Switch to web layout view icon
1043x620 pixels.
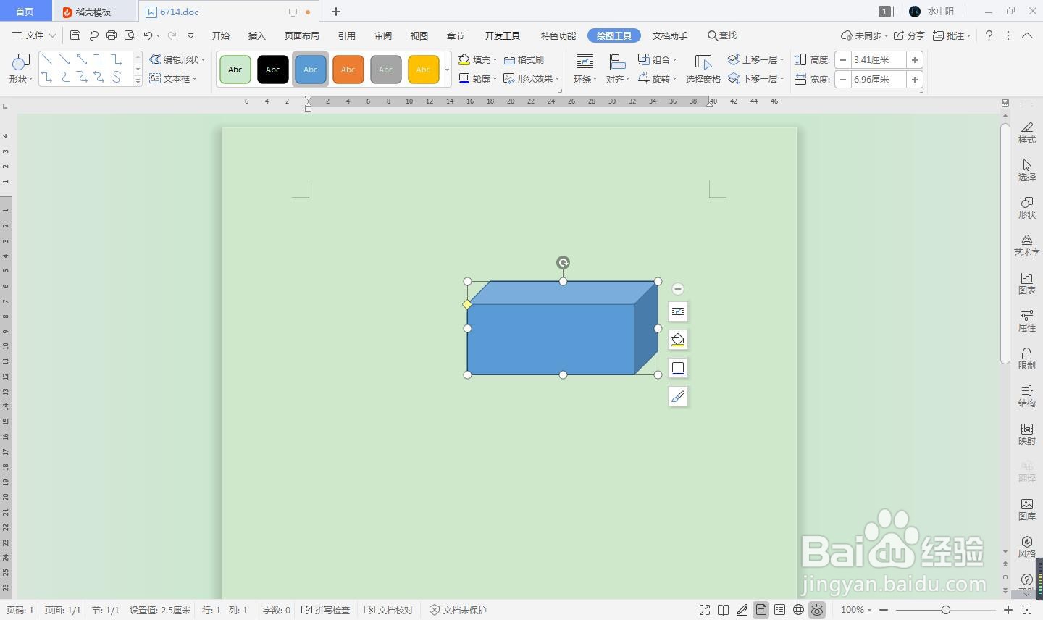point(798,610)
